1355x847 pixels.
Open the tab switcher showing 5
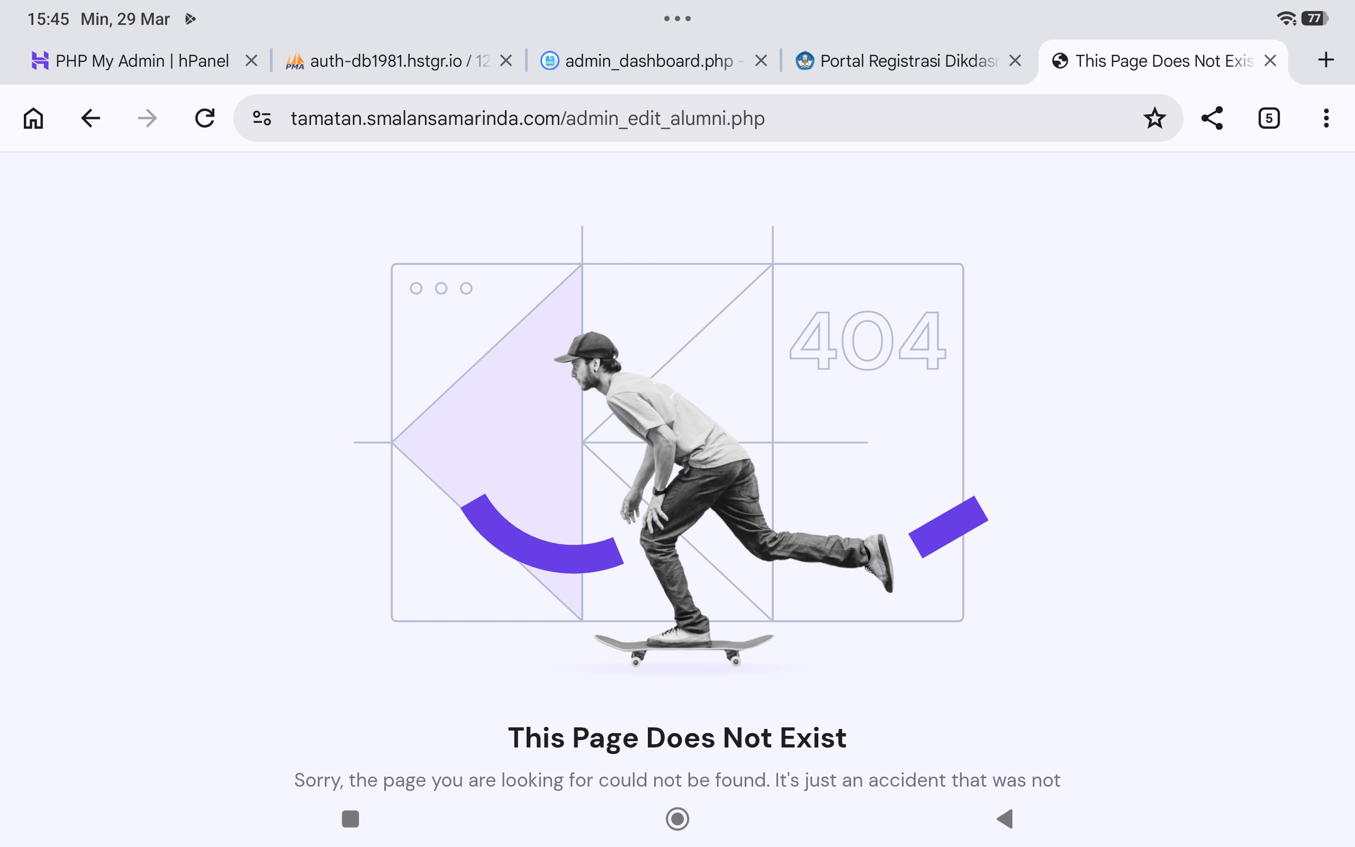coord(1269,118)
